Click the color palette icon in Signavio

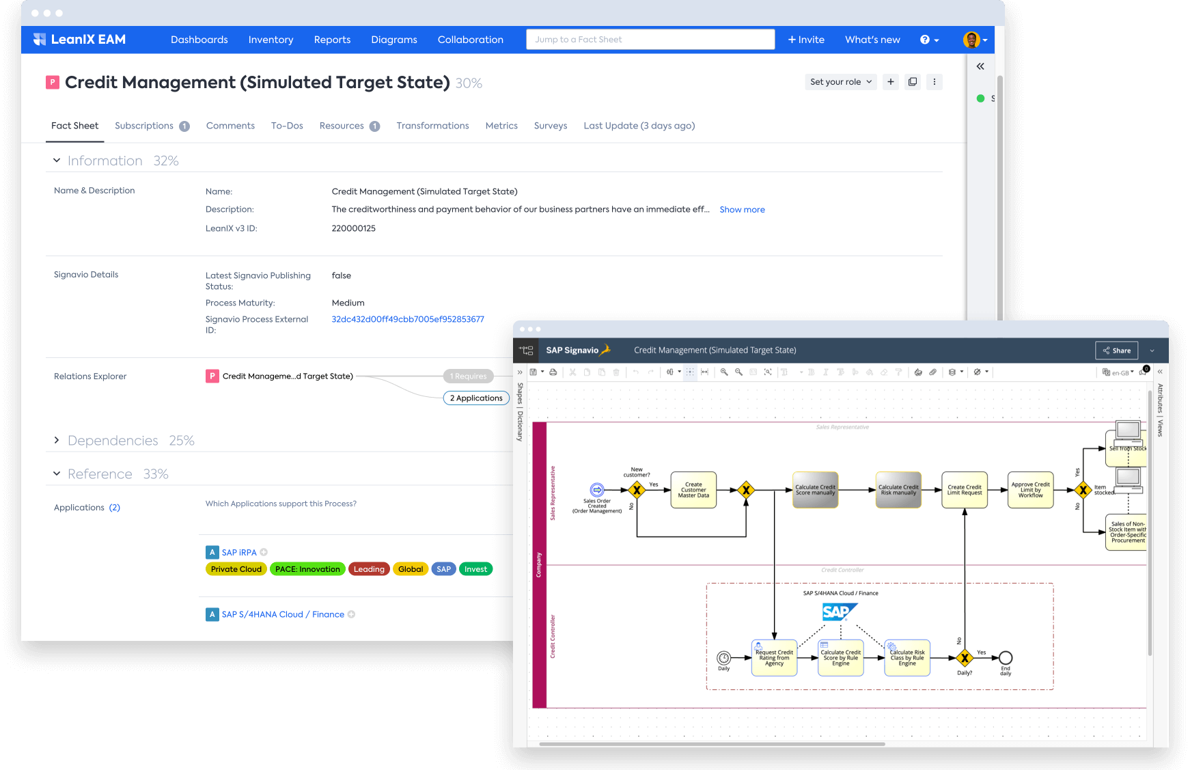[918, 372]
